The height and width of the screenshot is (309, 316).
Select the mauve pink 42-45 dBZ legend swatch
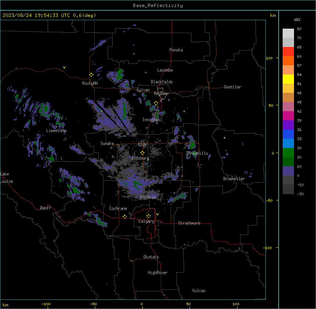click(288, 107)
